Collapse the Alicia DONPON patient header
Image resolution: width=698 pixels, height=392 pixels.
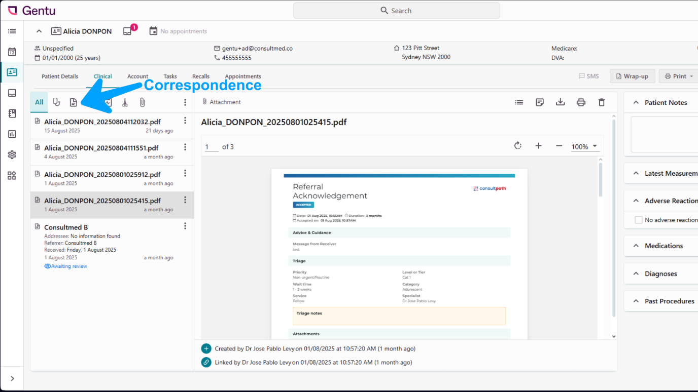click(39, 31)
